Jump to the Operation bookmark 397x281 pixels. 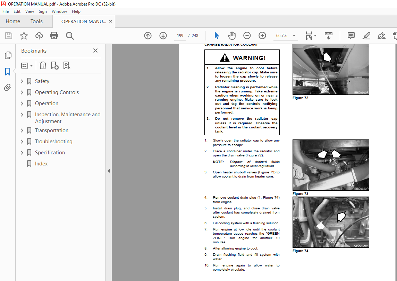[47, 103]
